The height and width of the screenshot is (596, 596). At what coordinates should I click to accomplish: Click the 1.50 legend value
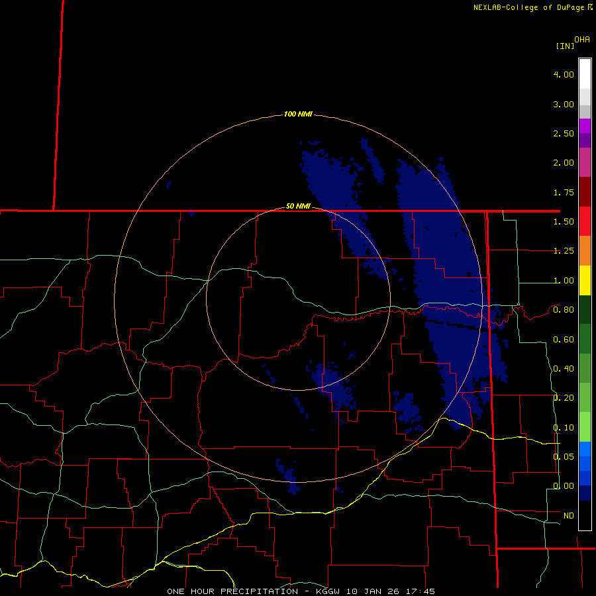(564, 222)
